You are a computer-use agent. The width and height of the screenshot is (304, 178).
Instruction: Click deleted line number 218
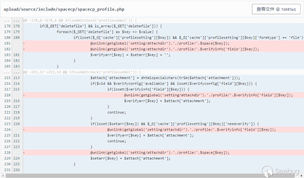(7, 95)
